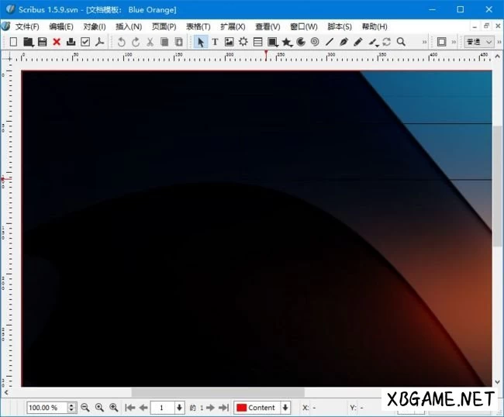Select the Text Frame tool
Image resolution: width=504 pixels, height=417 pixels.
pyautogui.click(x=215, y=42)
